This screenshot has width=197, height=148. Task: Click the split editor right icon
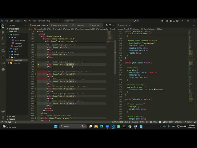point(110,25)
